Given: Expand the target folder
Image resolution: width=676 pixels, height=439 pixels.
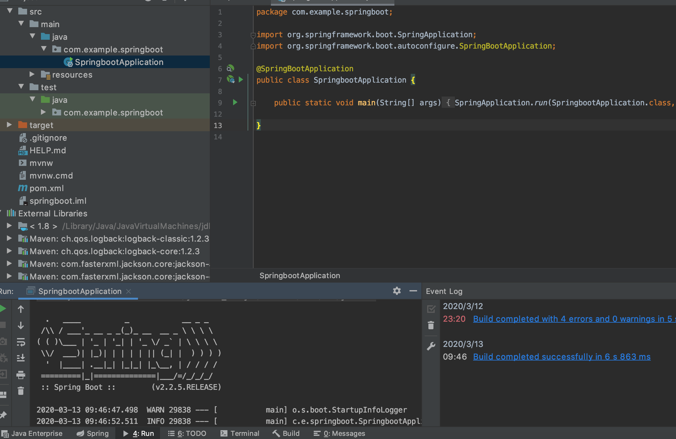Looking at the screenshot, I should (x=9, y=125).
